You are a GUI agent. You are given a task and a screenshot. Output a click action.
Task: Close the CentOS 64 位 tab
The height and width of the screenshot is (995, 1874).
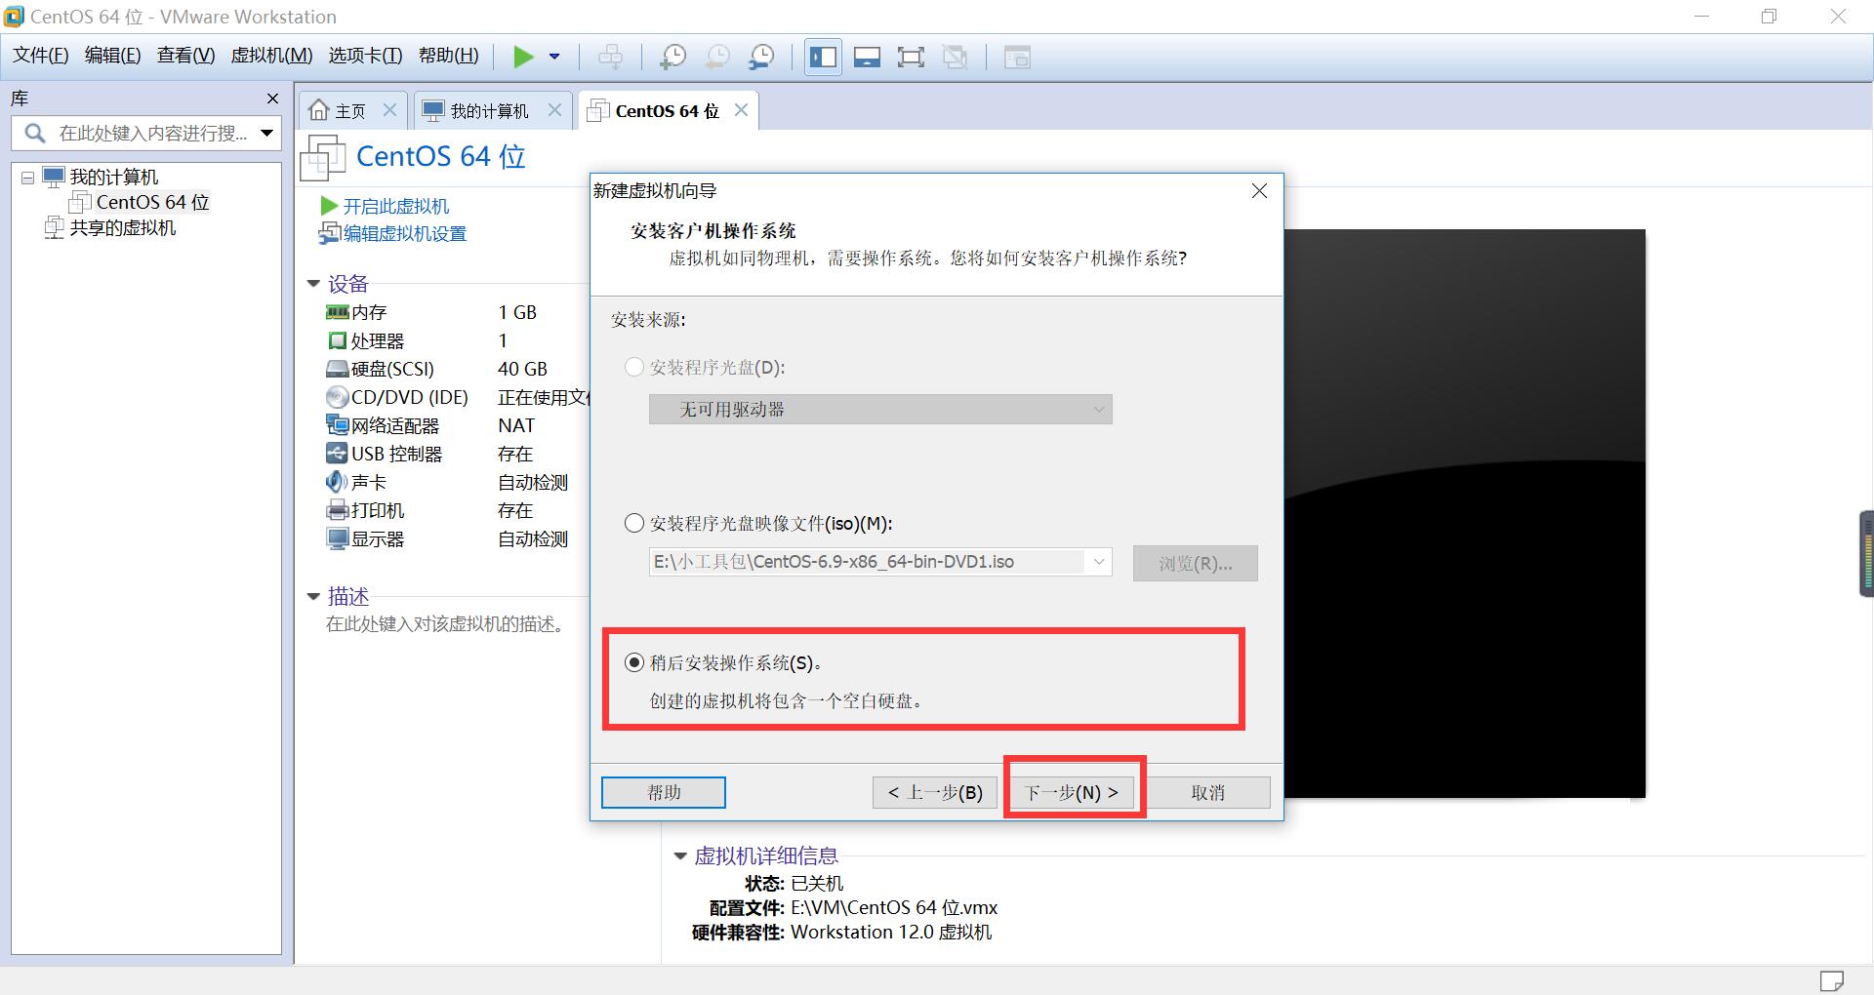(x=741, y=110)
